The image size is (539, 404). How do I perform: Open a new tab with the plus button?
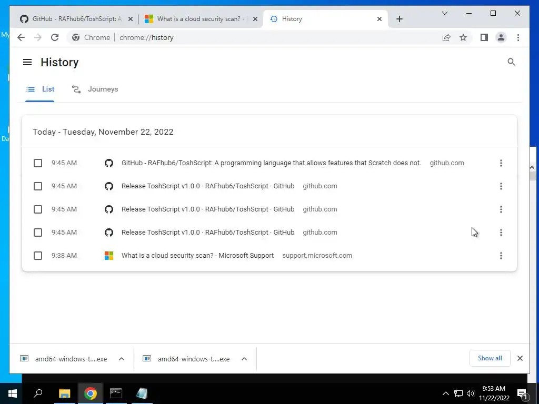(x=399, y=19)
